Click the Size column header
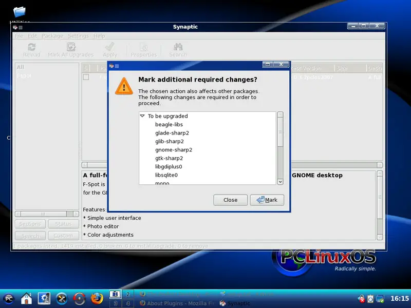The height and width of the screenshot is (308, 411). pos(350,68)
